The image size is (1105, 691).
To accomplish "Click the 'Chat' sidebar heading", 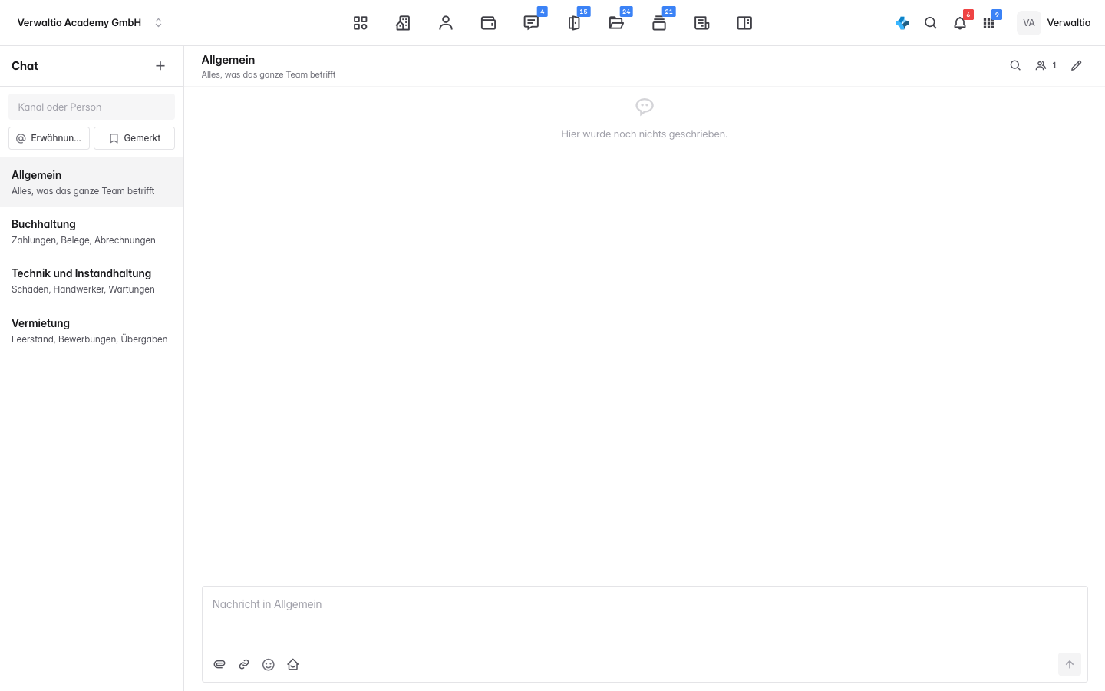I will click(x=25, y=66).
